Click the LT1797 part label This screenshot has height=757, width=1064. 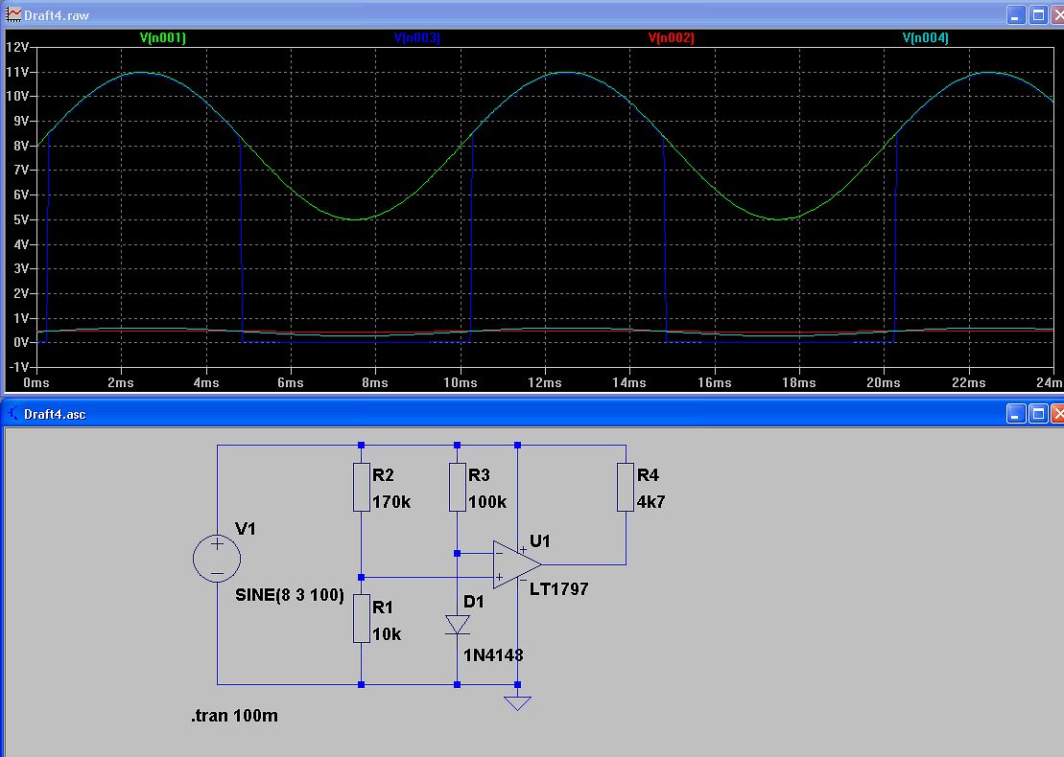[x=559, y=589]
